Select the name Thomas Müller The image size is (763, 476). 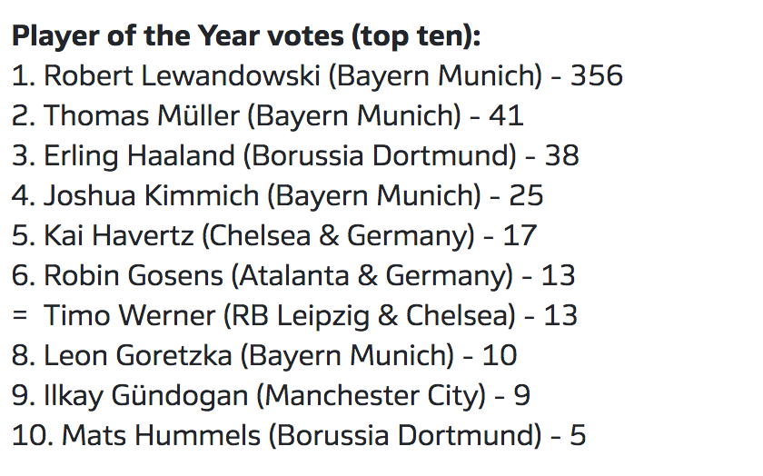tap(143, 115)
